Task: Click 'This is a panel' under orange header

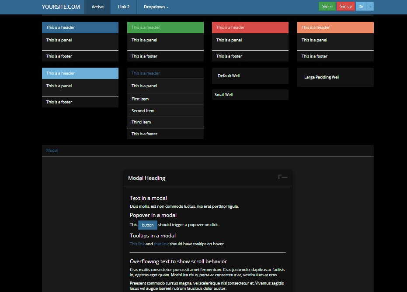Action: [x=314, y=40]
